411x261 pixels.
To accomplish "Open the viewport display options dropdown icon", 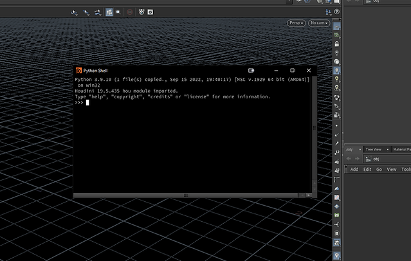I will click(x=328, y=12).
